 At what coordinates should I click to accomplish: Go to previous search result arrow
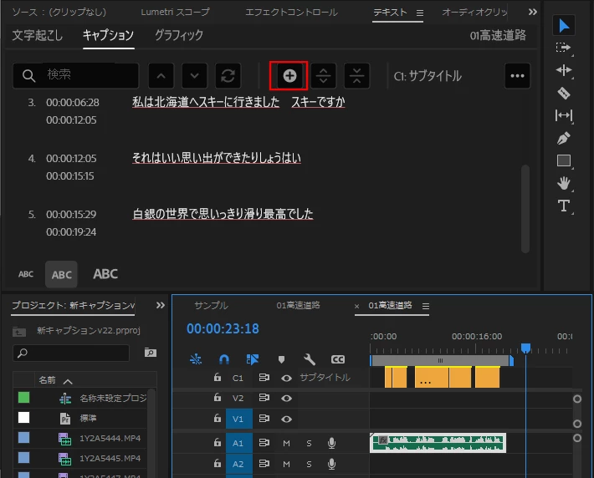pyautogui.click(x=161, y=76)
